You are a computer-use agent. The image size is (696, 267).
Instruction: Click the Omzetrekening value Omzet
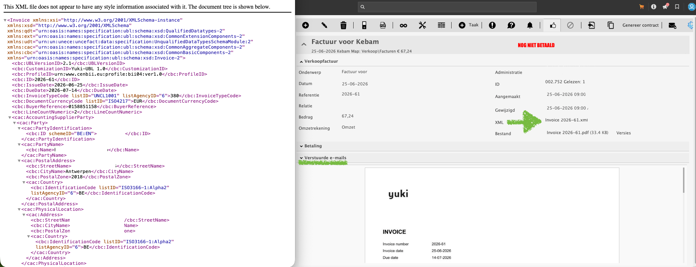(x=348, y=127)
